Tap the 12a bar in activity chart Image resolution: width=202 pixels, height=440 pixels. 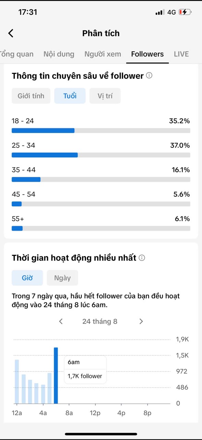pos(17,382)
